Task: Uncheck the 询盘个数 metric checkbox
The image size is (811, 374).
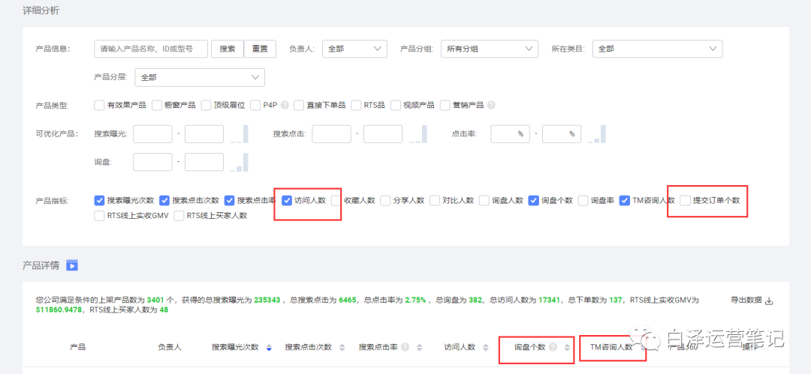Action: (533, 200)
